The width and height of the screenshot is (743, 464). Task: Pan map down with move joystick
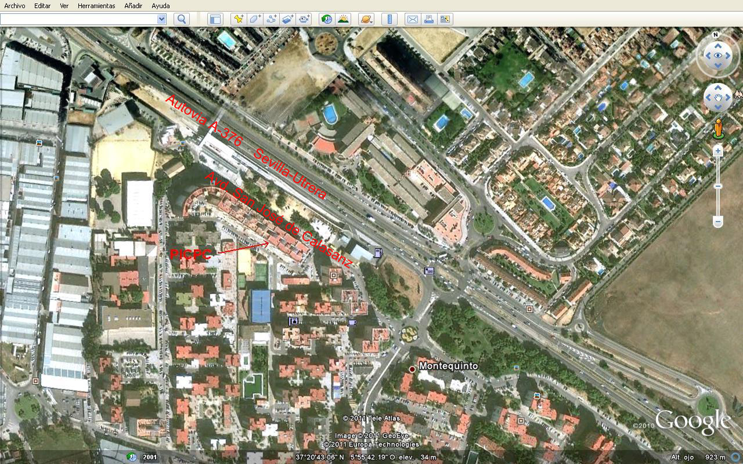[718, 108]
